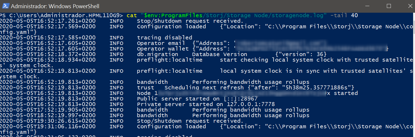Click the scrollbar up arrow

(x=413, y=14)
